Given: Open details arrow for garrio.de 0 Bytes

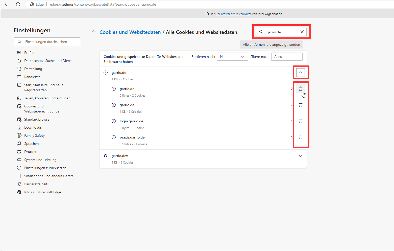Looking at the screenshot, I should tap(291, 89).
